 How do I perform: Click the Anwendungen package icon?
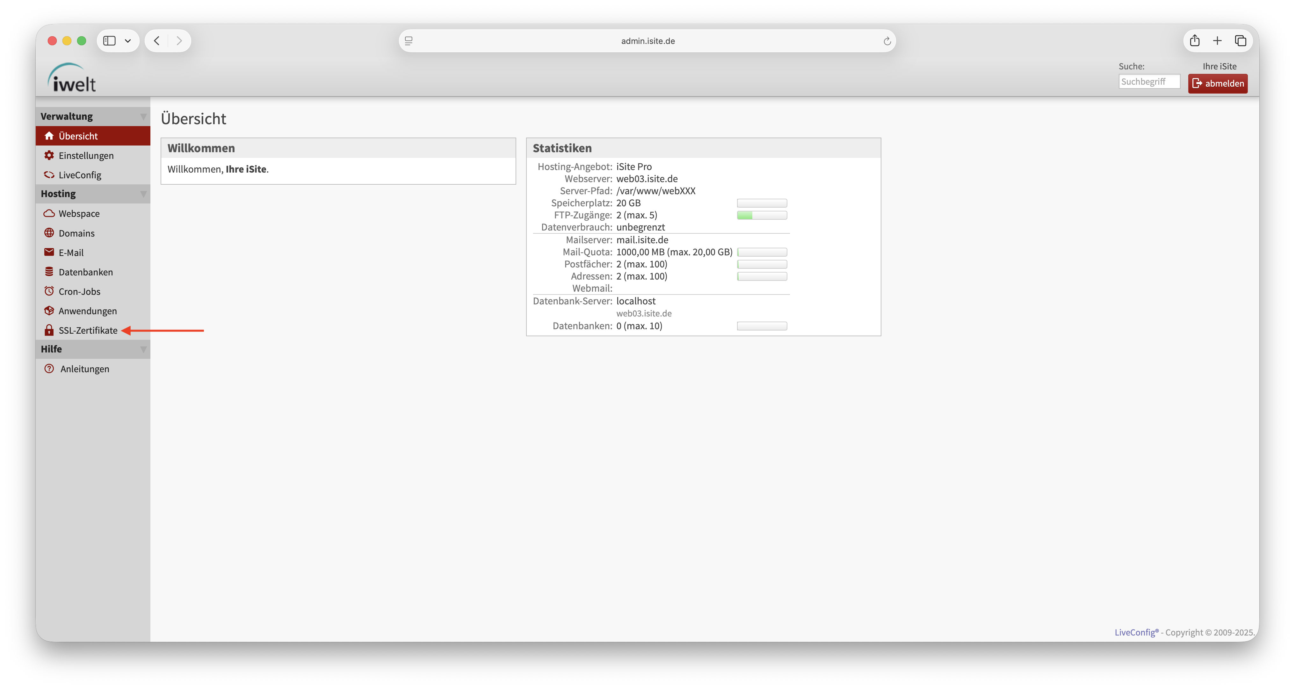[x=49, y=311]
